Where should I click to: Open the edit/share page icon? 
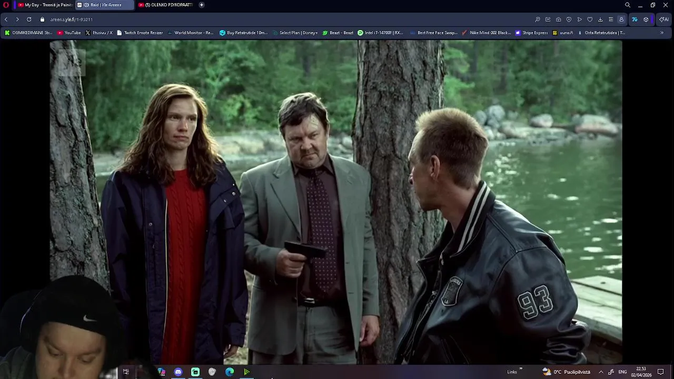coord(548,19)
